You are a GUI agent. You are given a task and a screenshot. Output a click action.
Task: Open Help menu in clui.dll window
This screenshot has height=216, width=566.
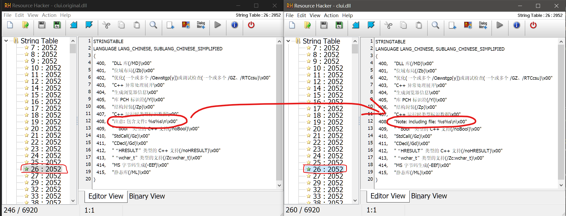(347, 16)
